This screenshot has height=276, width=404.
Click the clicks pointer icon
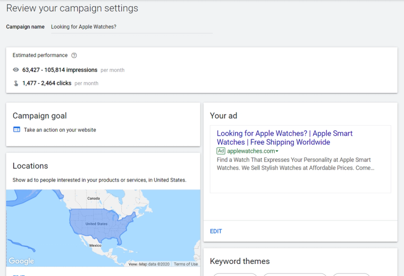[16, 83]
